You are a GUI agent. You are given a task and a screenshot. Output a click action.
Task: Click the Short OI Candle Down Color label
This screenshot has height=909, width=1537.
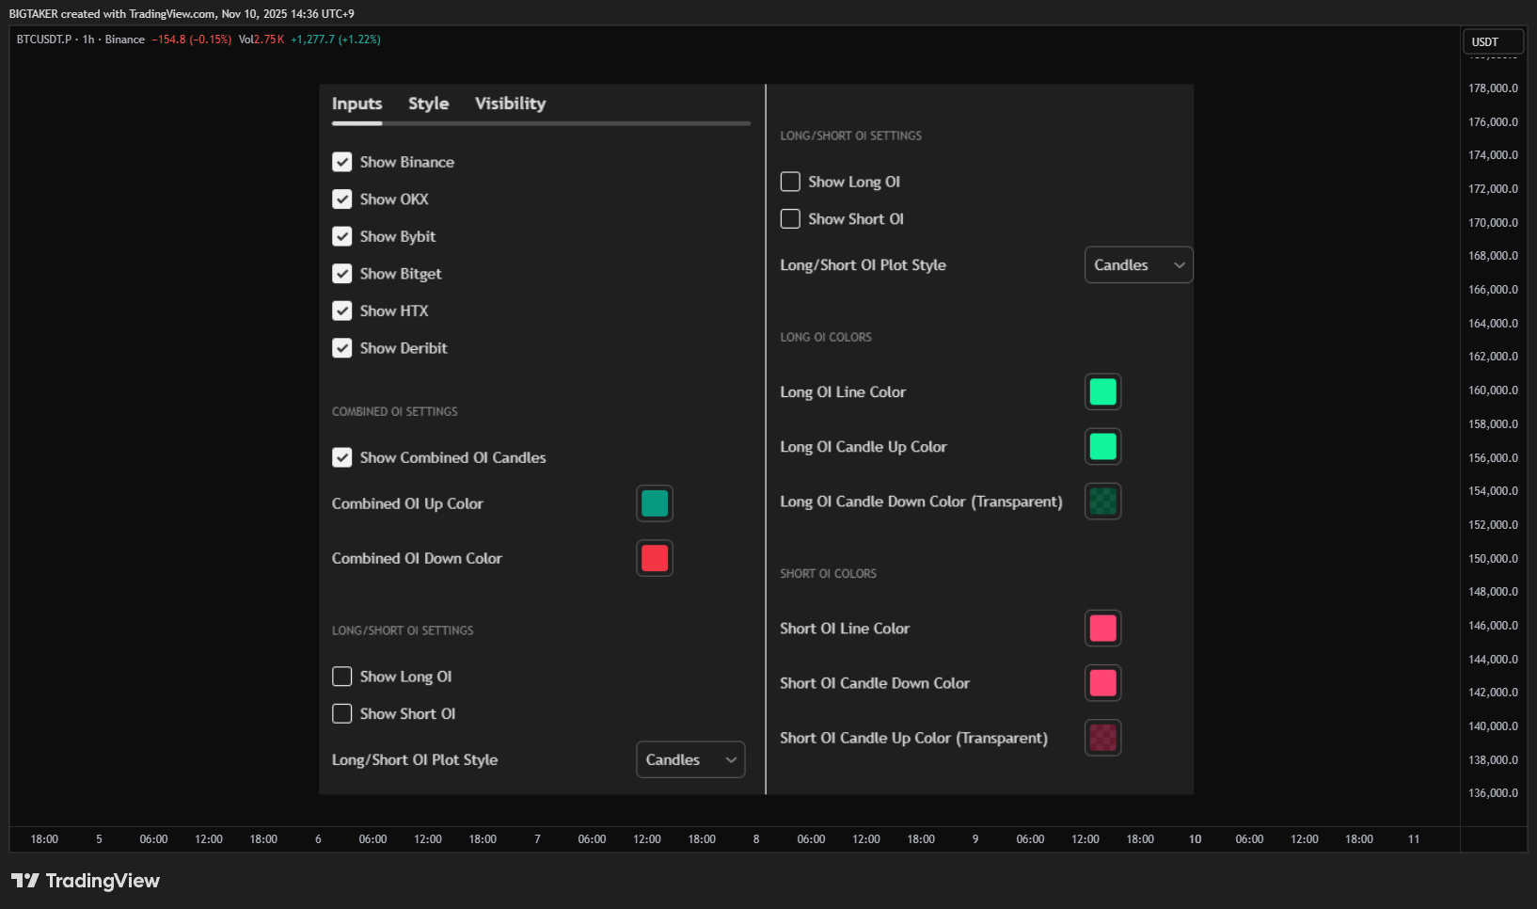pyautogui.click(x=875, y=683)
